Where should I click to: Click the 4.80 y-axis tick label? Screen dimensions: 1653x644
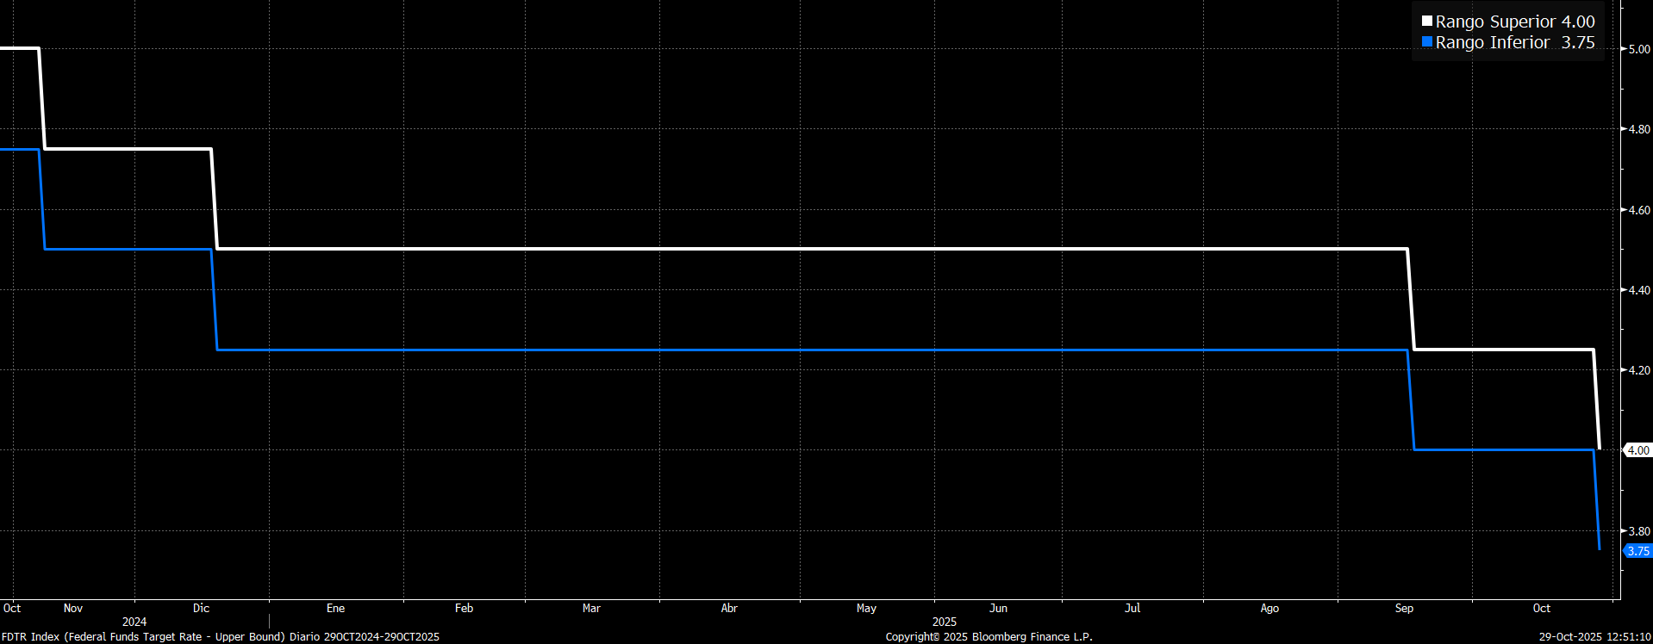(x=1638, y=129)
